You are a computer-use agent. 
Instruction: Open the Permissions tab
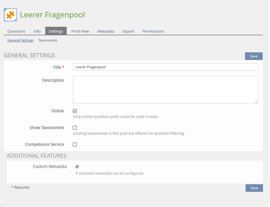pos(153,31)
